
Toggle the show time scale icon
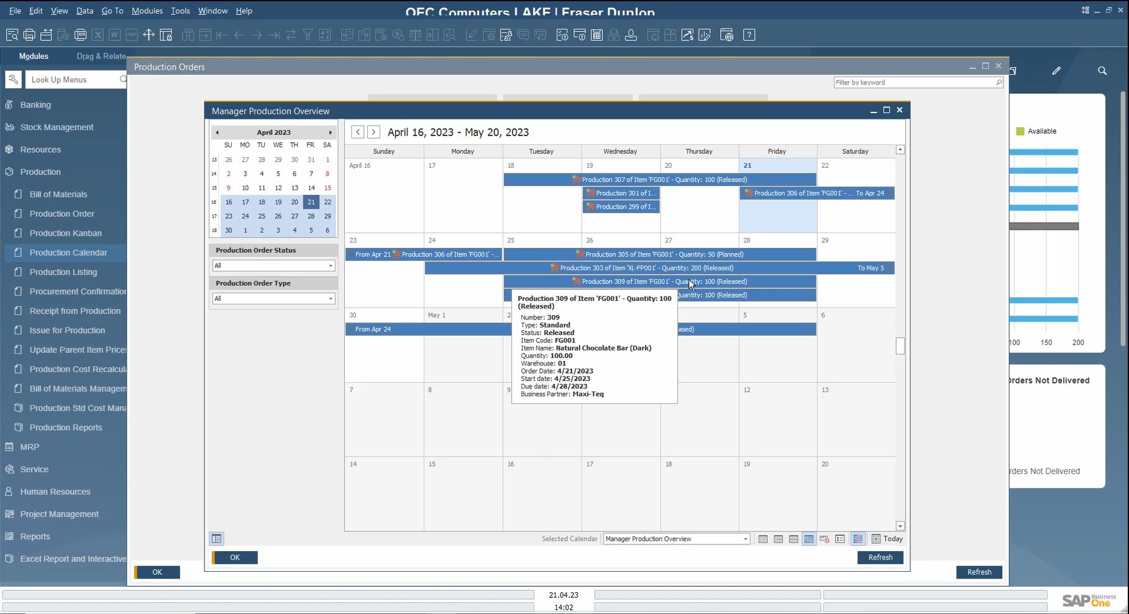(857, 539)
